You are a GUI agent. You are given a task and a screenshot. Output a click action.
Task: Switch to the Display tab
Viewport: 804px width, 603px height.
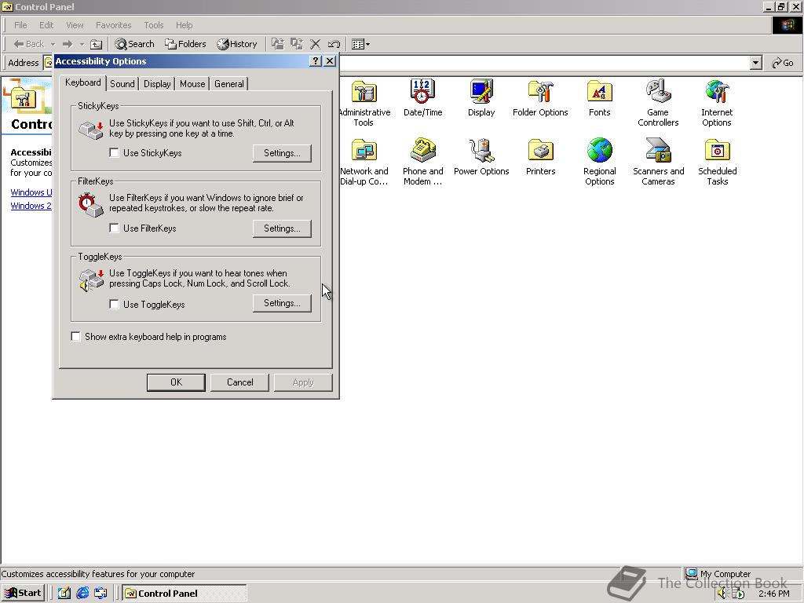tap(157, 83)
